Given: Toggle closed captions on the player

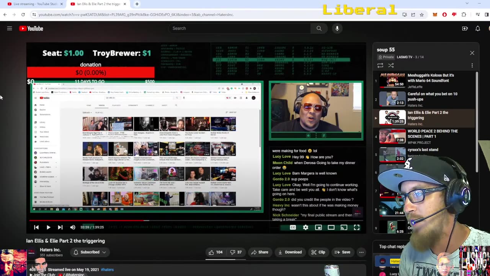Looking at the screenshot, I should pos(293,227).
